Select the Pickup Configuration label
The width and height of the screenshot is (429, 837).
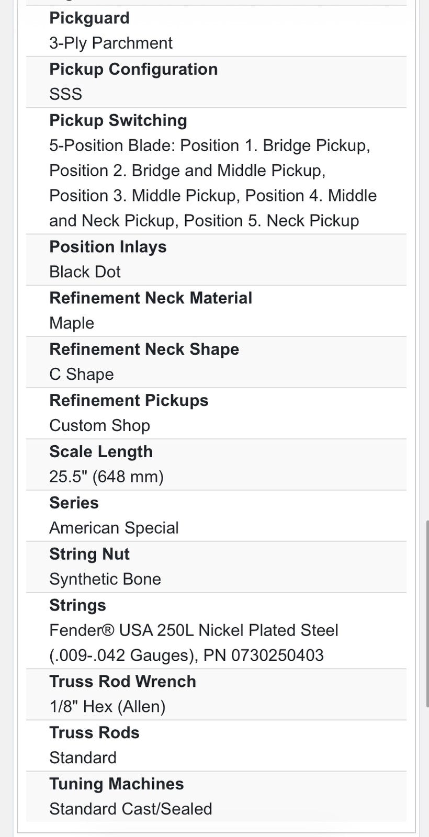pyautogui.click(x=133, y=69)
